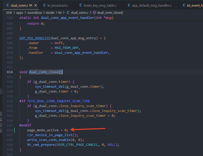Place cursor on dual_conn_close function name
The height and width of the screenshot is (156, 203).
coord(44,72)
